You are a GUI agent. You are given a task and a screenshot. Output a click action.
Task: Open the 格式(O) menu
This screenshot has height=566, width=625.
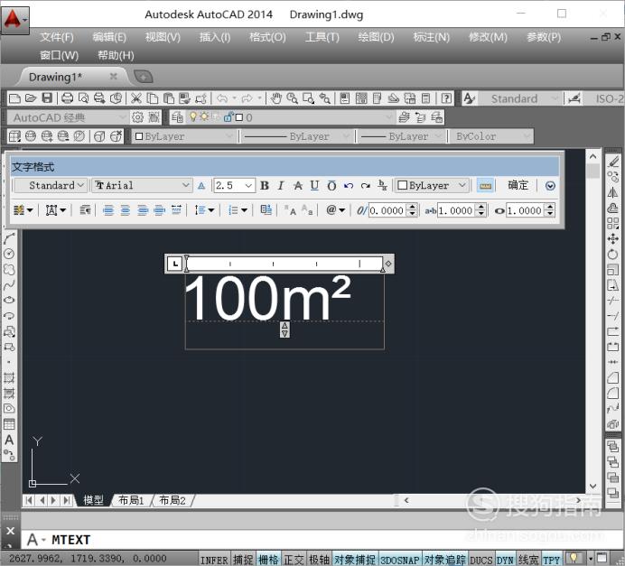pos(267,37)
